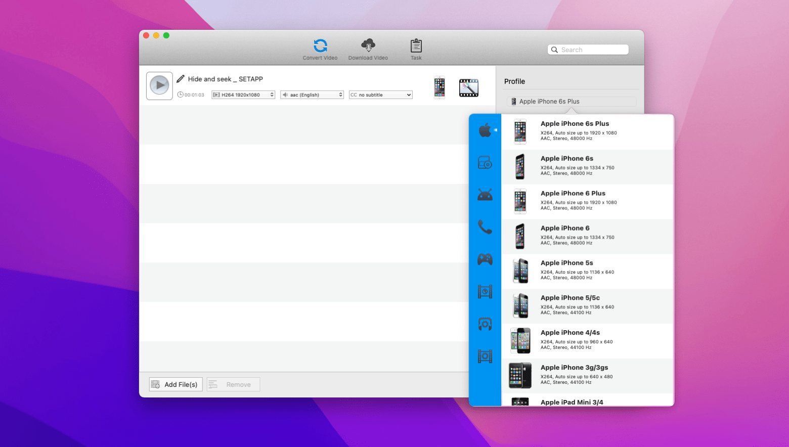
Task: Click the magic wand video editing icon
Action: pos(468,87)
